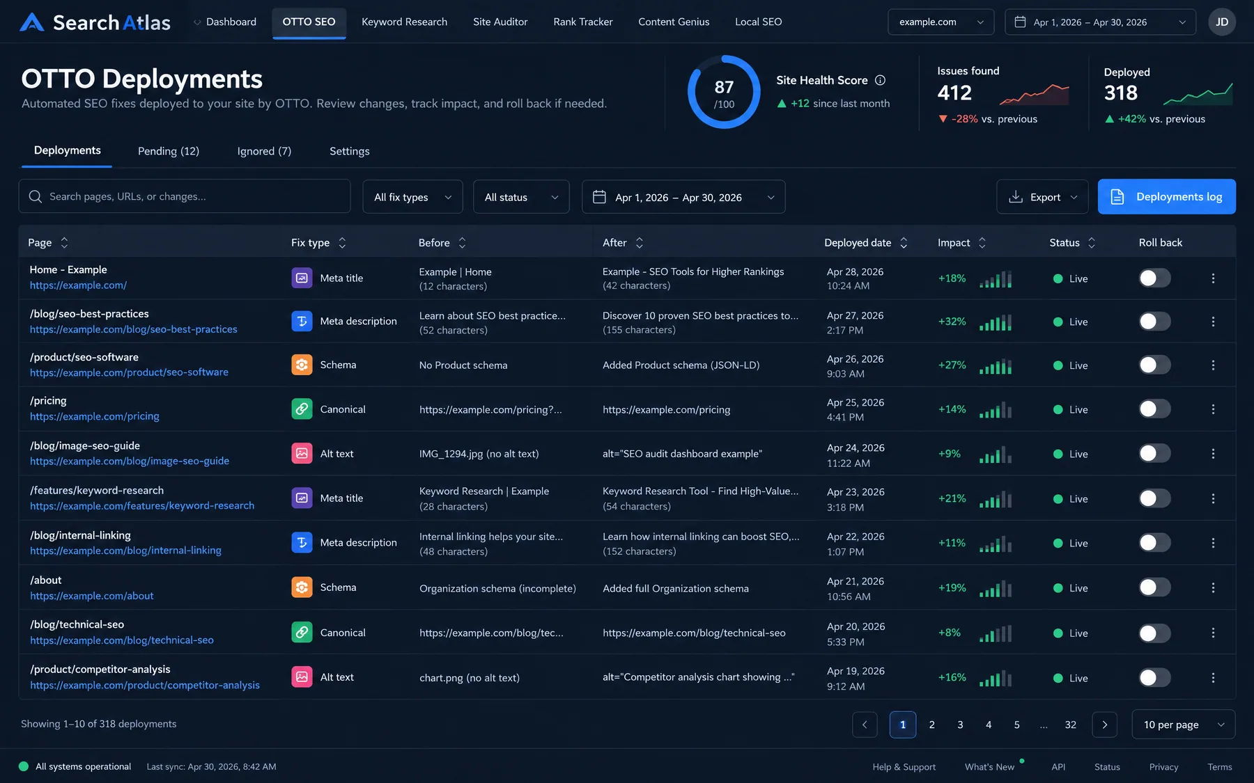Viewport: 1254px width, 783px height.
Task: Switch to the Ignored (7) tab
Action: [x=264, y=151]
